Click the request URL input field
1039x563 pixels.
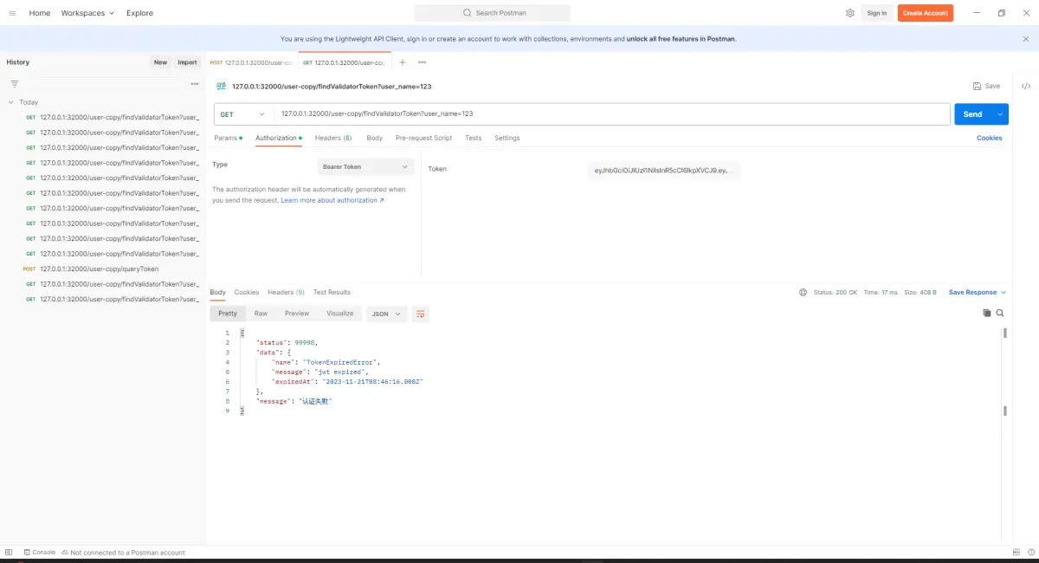point(612,114)
